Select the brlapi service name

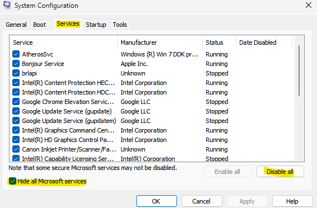(x=29, y=73)
